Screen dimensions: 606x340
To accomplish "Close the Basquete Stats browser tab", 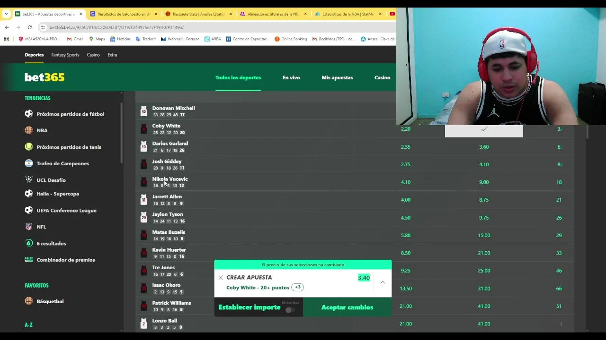I will click(231, 14).
